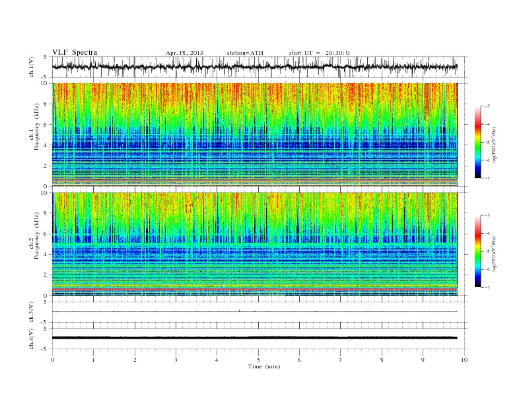523x404 pixels.
Task: Click the "-7" tick on ch.1 colorbar
Action: click(487, 178)
